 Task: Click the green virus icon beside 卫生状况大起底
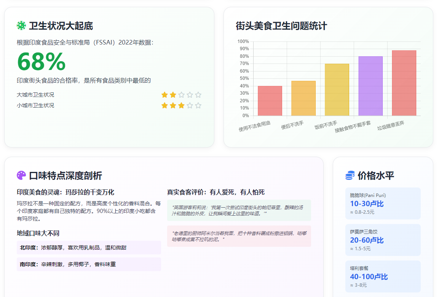pyautogui.click(x=21, y=25)
